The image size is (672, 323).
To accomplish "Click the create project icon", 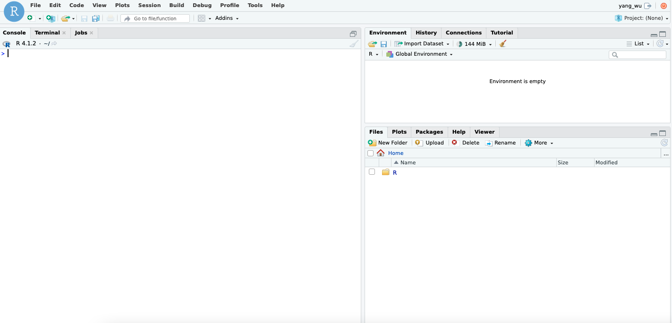I will [51, 18].
